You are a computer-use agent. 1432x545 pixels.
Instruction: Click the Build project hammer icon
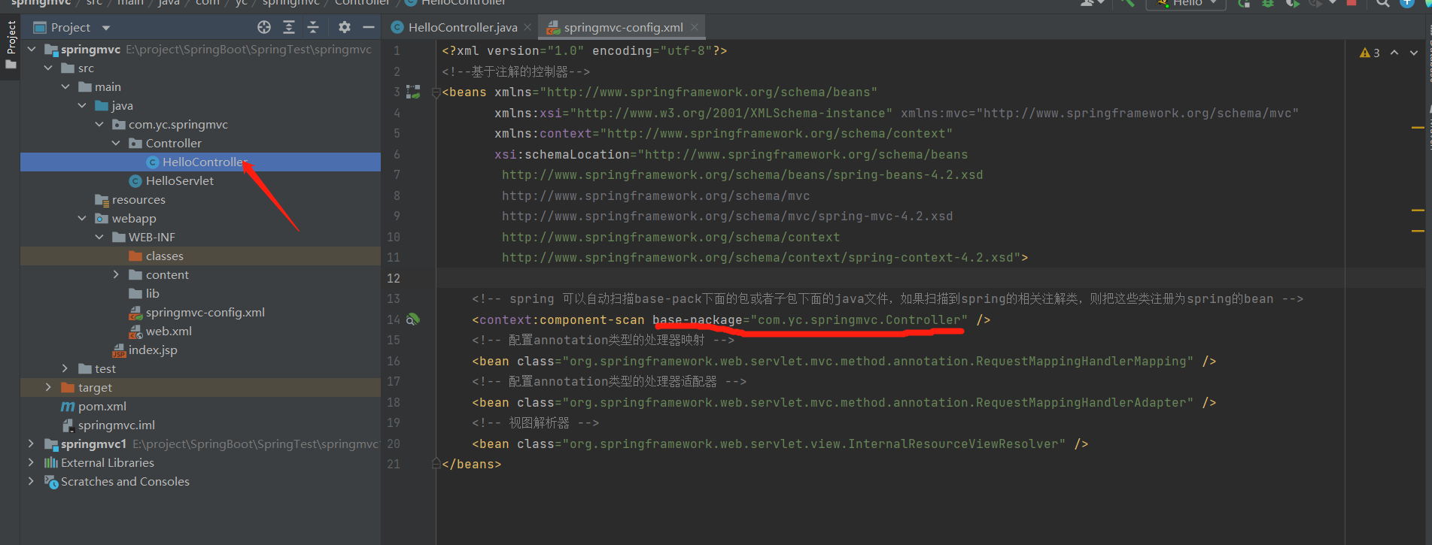click(x=1127, y=3)
